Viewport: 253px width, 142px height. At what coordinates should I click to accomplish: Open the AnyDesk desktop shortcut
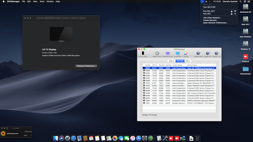245,57
